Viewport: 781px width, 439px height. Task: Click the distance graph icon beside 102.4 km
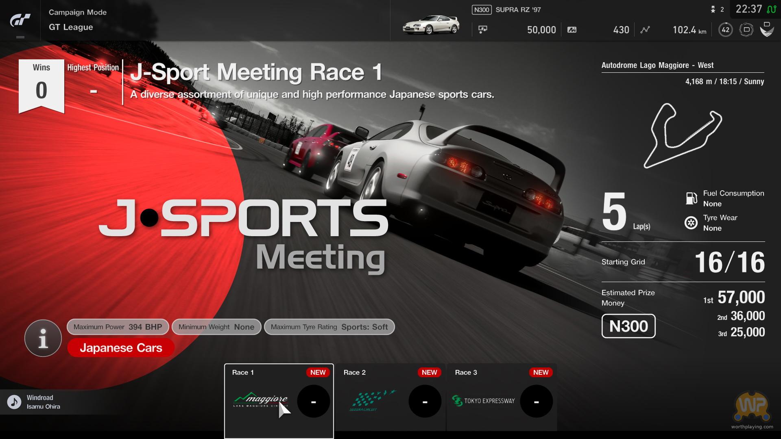[645, 30]
